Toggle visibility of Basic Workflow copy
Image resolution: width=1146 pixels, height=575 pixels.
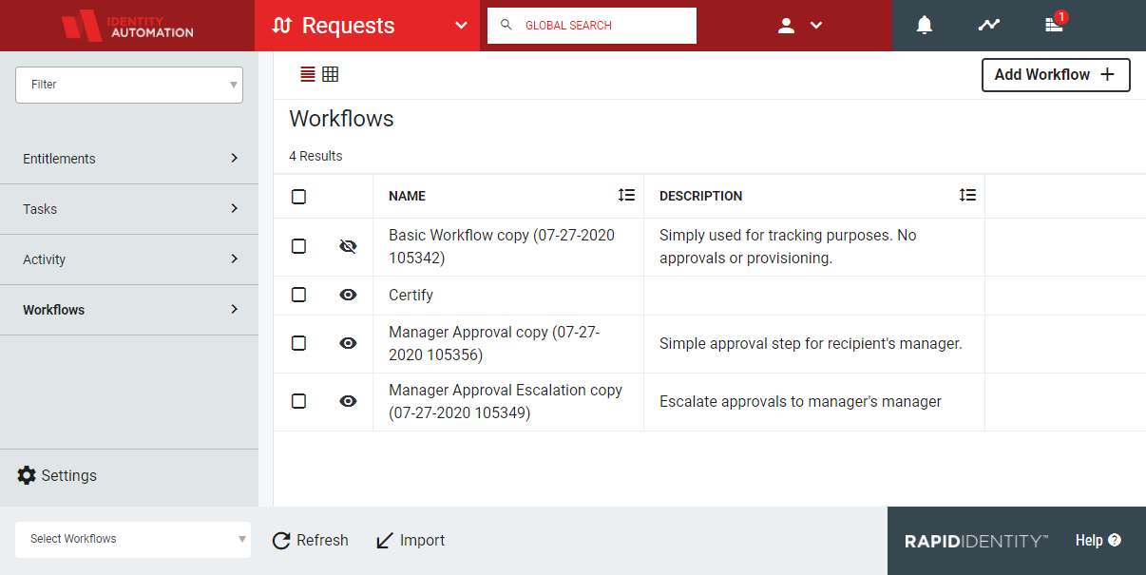348,246
